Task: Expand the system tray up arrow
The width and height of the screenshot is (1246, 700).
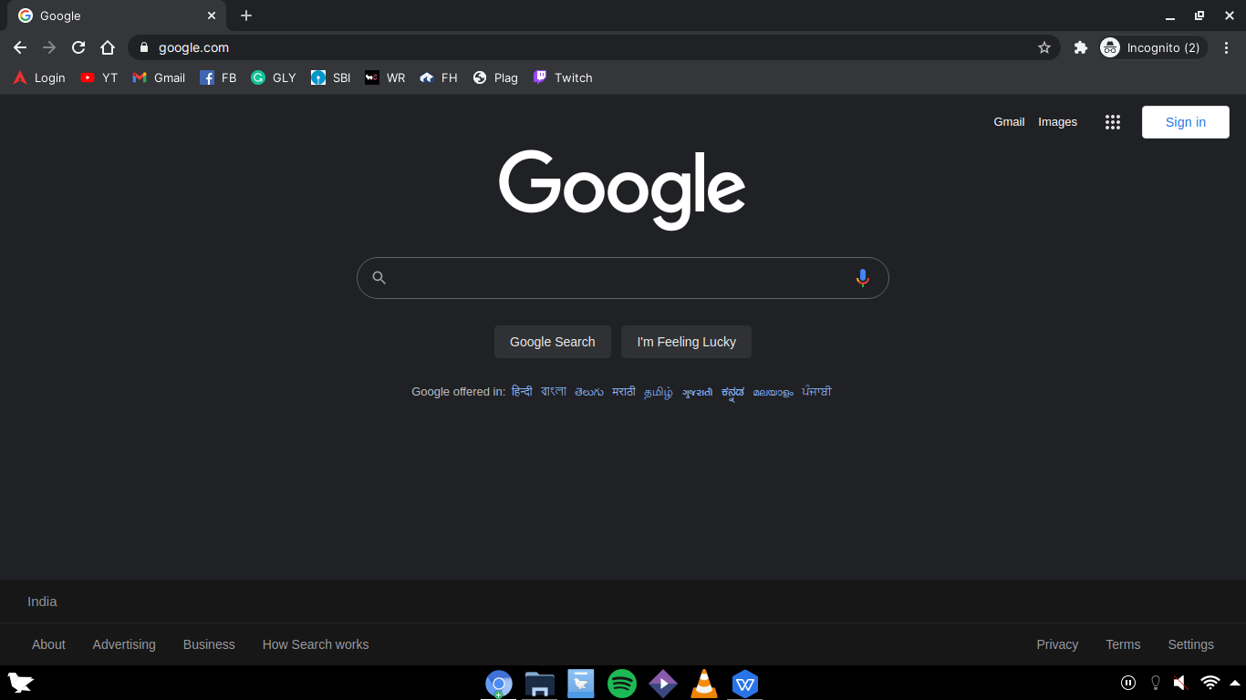Action: 1235,683
